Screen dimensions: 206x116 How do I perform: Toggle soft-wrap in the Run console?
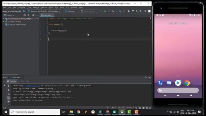point(9,94)
